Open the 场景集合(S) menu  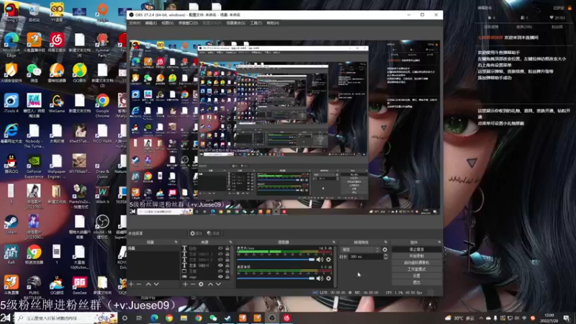(x=235, y=23)
